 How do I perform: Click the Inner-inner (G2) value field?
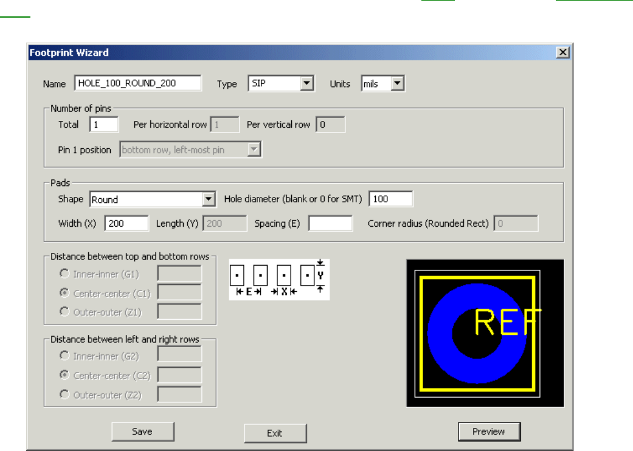coord(179,355)
